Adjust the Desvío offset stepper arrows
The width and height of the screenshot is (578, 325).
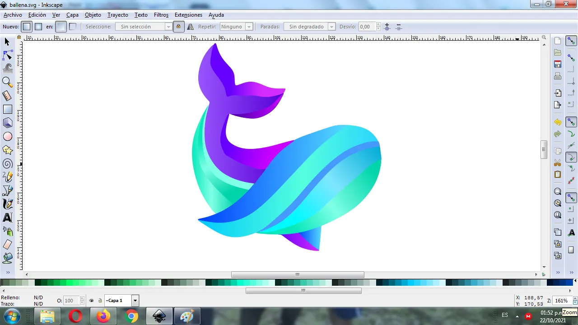pyautogui.click(x=378, y=27)
